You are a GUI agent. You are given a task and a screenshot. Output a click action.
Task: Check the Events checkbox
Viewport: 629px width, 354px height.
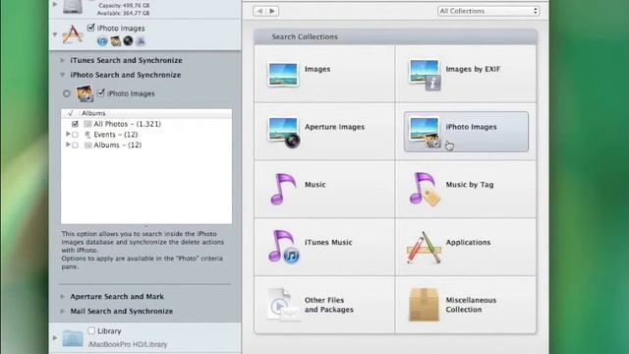point(75,135)
